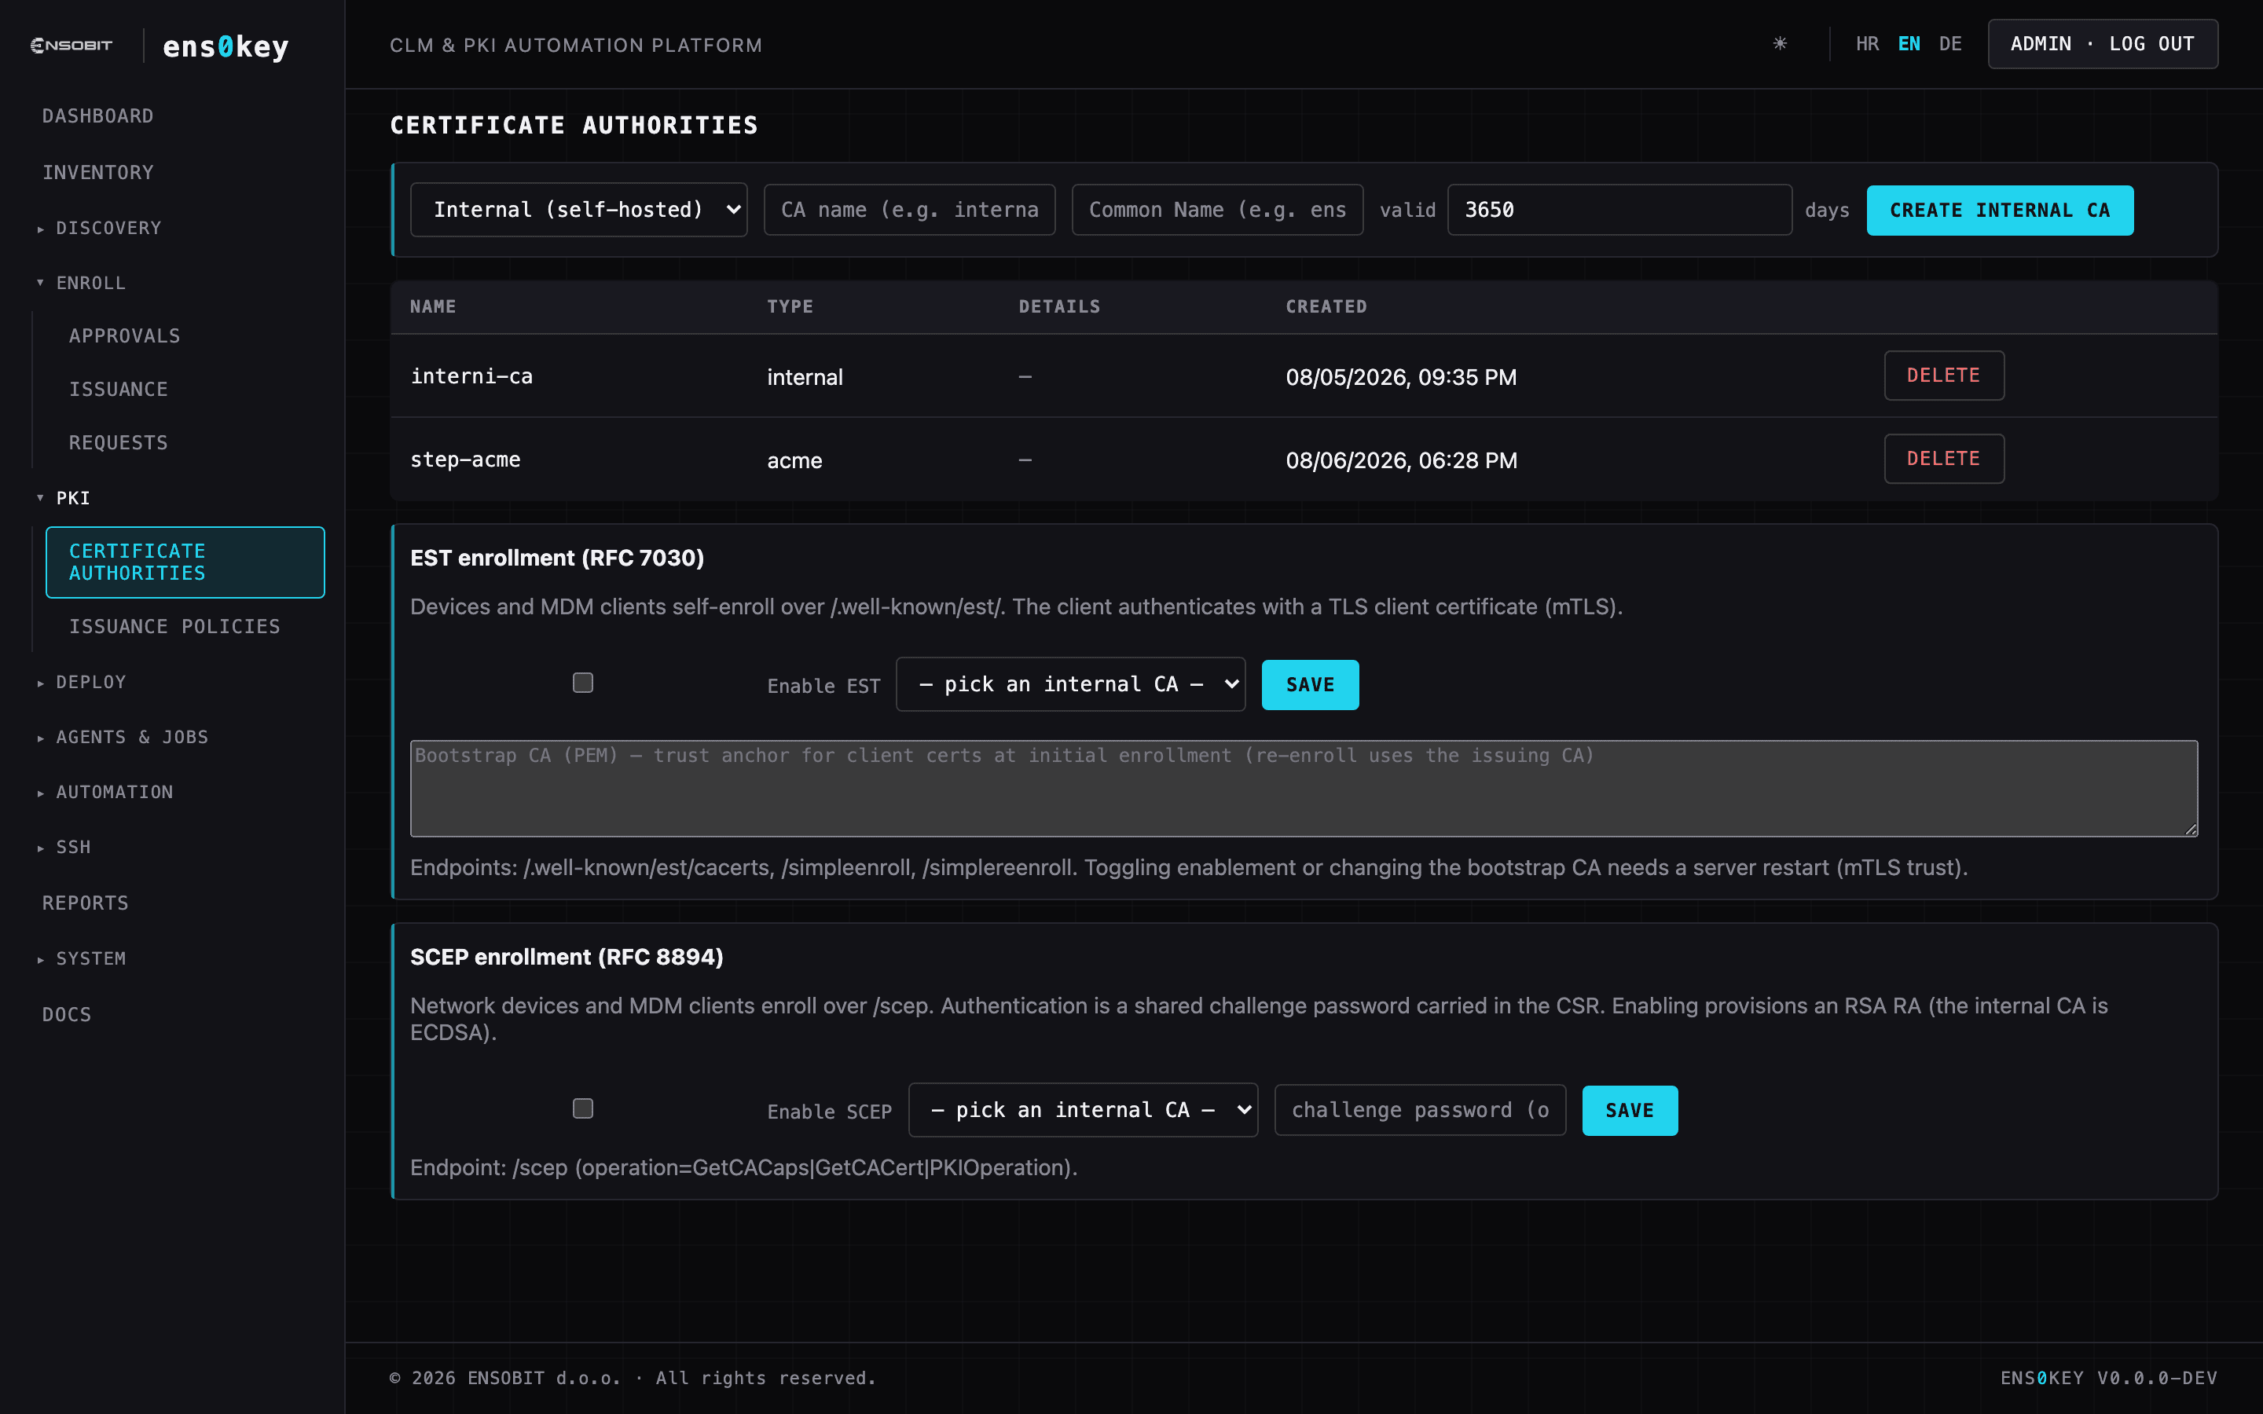
Task: Enable the SCEP enrollment checkbox
Action: (x=582, y=1108)
